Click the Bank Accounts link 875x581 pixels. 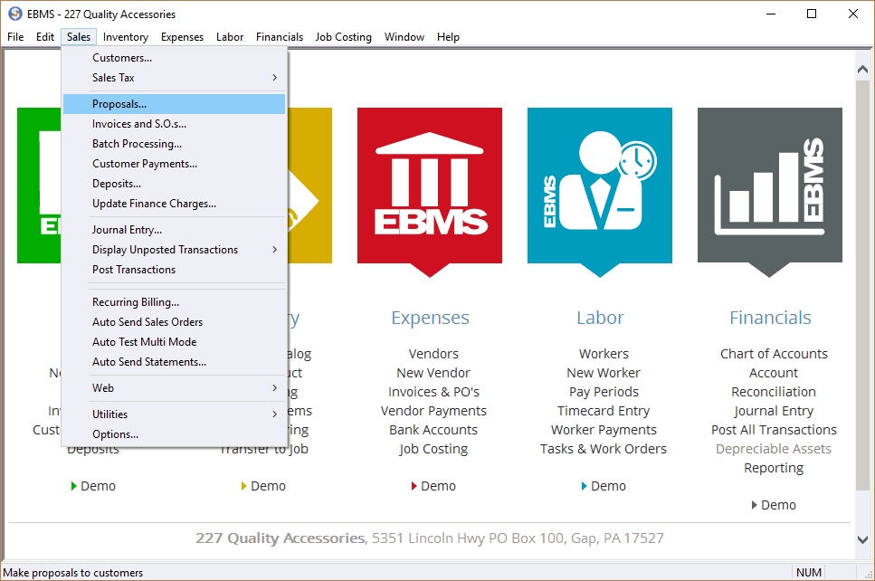click(433, 430)
